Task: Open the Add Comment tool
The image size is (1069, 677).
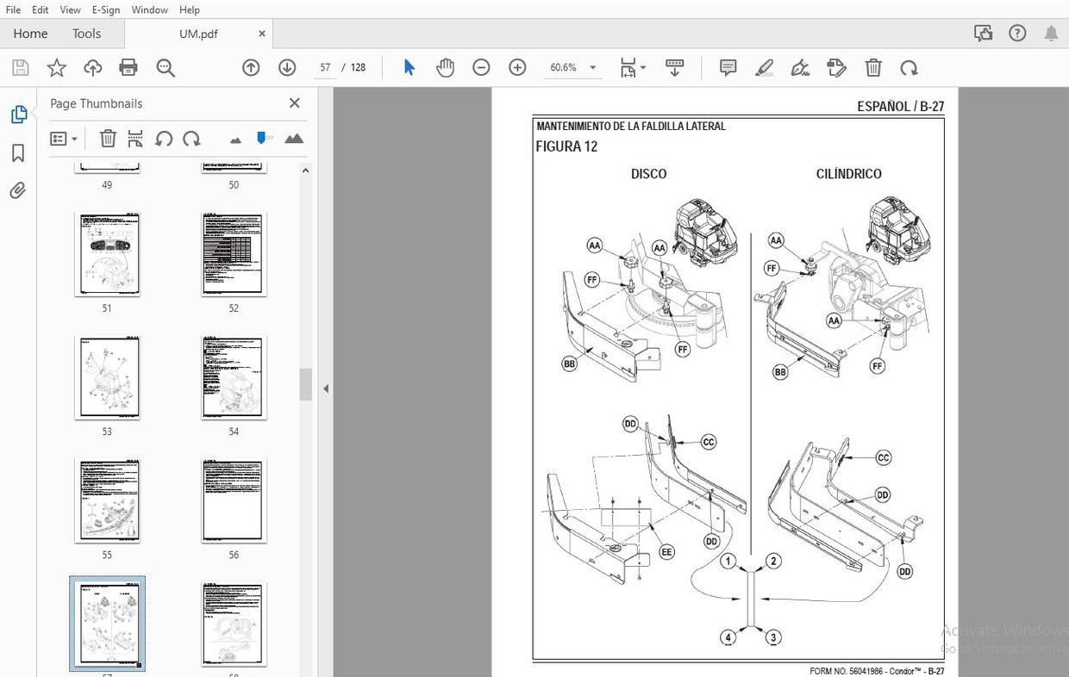Action: [x=728, y=67]
